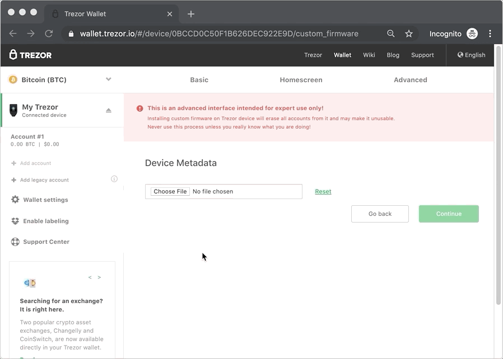503x359 pixels.
Task: Click the info icon beside Add legacy account
Action: coord(114,179)
